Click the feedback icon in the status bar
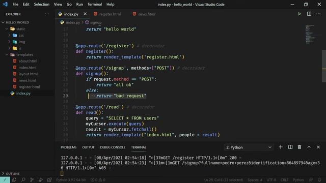326x183 pixels. point(311,180)
